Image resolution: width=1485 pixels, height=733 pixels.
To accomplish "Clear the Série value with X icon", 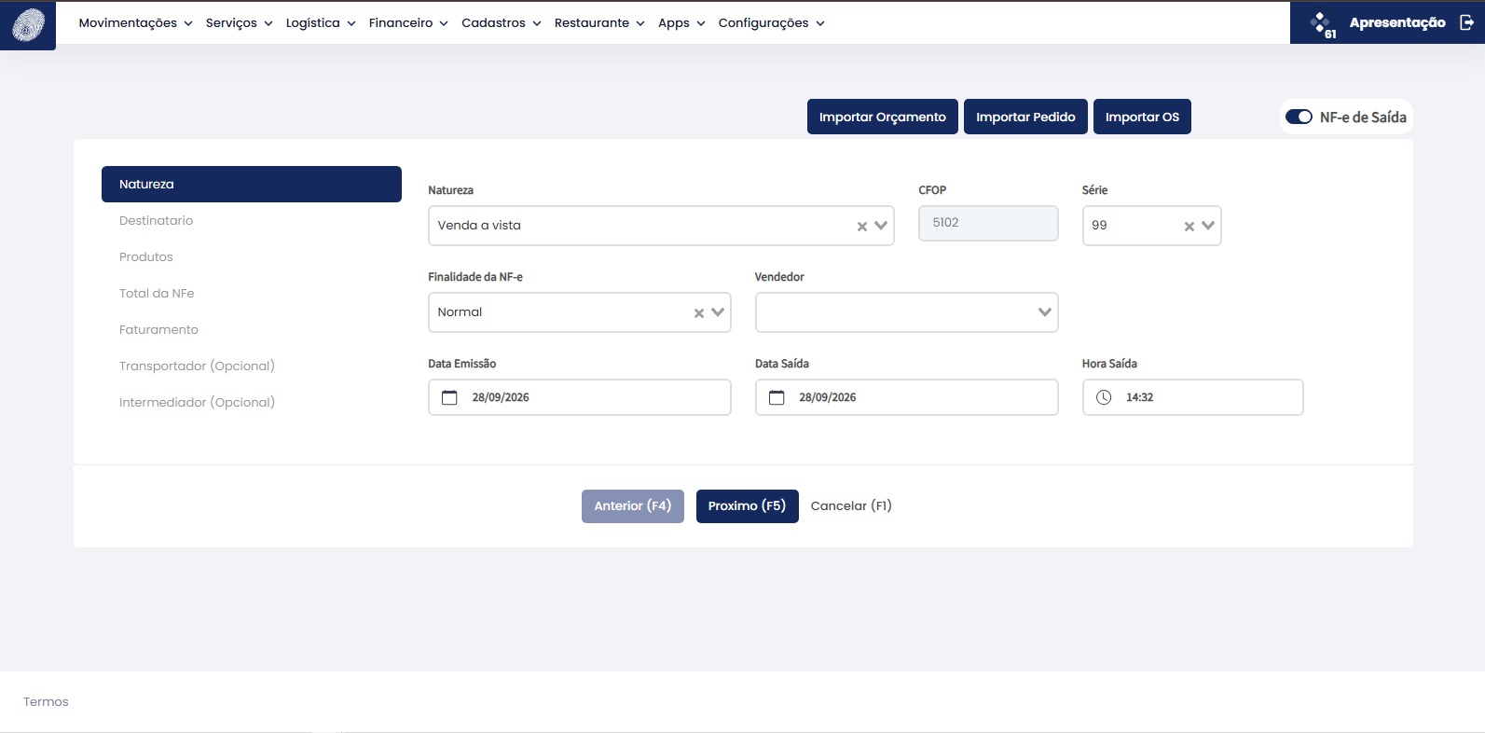I will 1189,227.
